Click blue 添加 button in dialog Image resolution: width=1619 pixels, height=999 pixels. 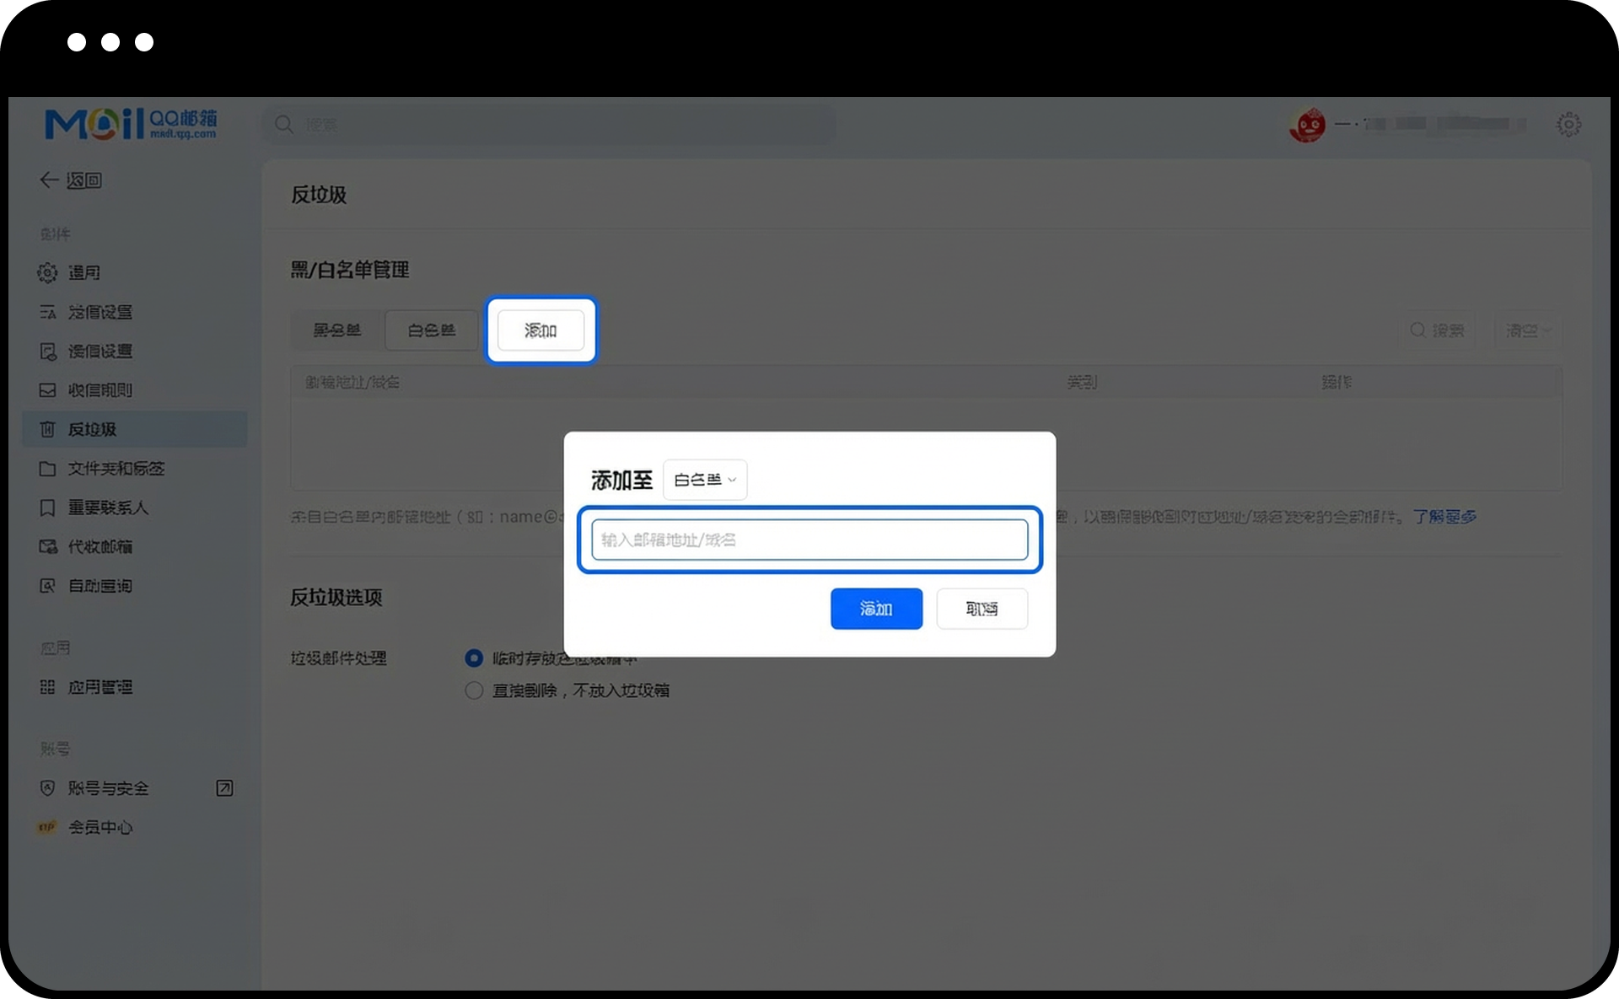coord(875,609)
